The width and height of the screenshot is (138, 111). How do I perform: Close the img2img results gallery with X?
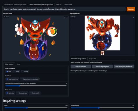tap(133, 17)
